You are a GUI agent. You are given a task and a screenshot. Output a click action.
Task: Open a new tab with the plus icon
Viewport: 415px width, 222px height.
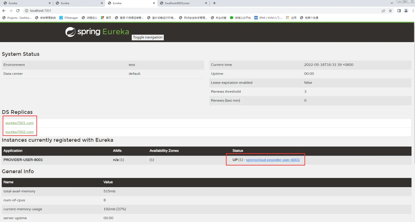[214, 3]
